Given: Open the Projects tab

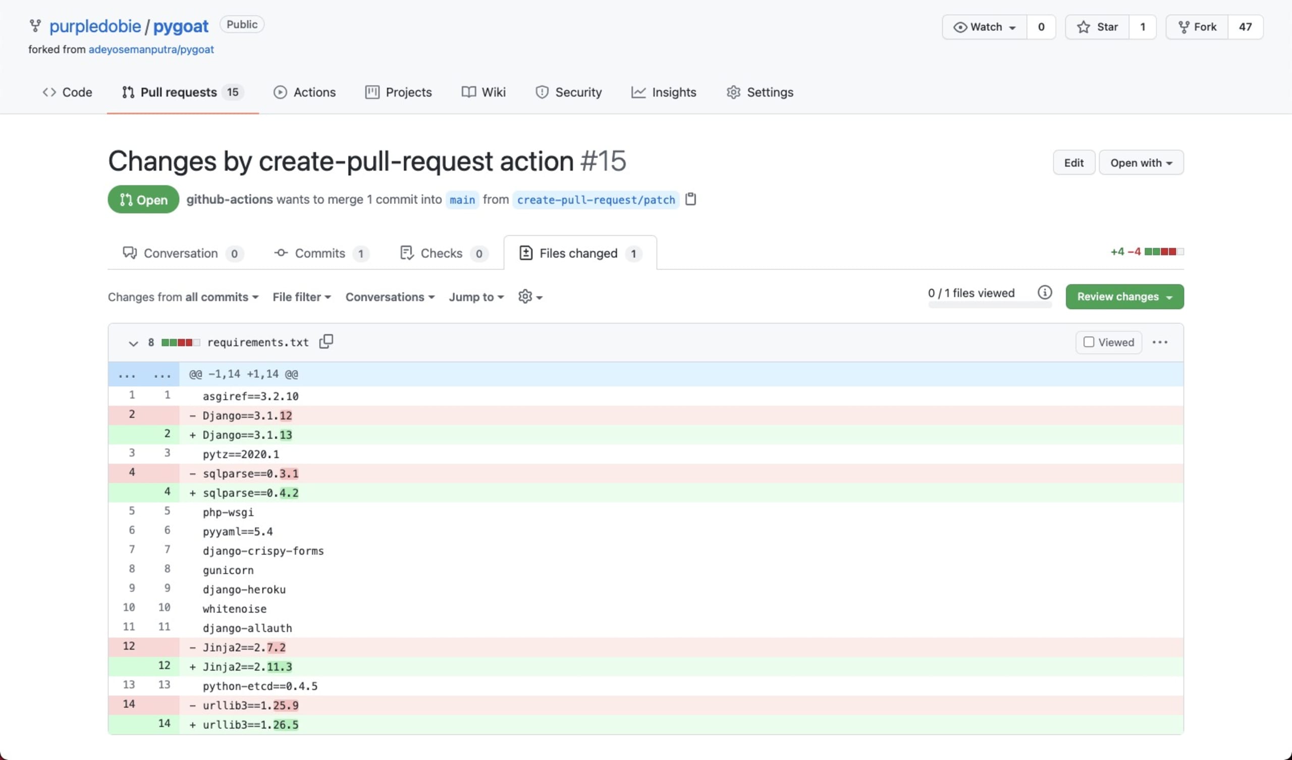Looking at the screenshot, I should [x=398, y=92].
